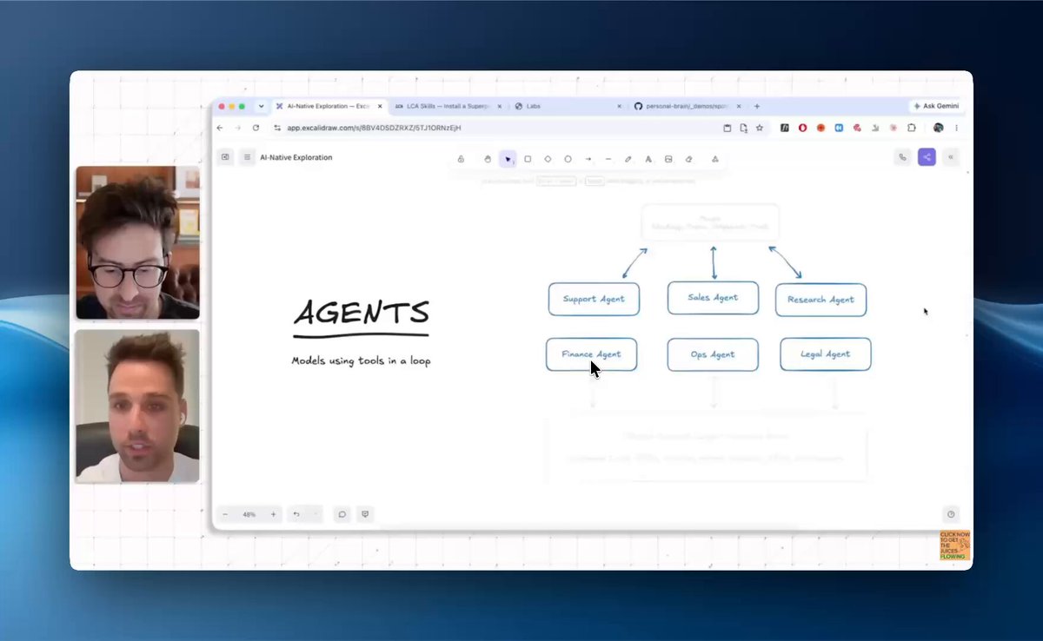Open the Insert image tool
The image size is (1043, 641).
(x=668, y=159)
